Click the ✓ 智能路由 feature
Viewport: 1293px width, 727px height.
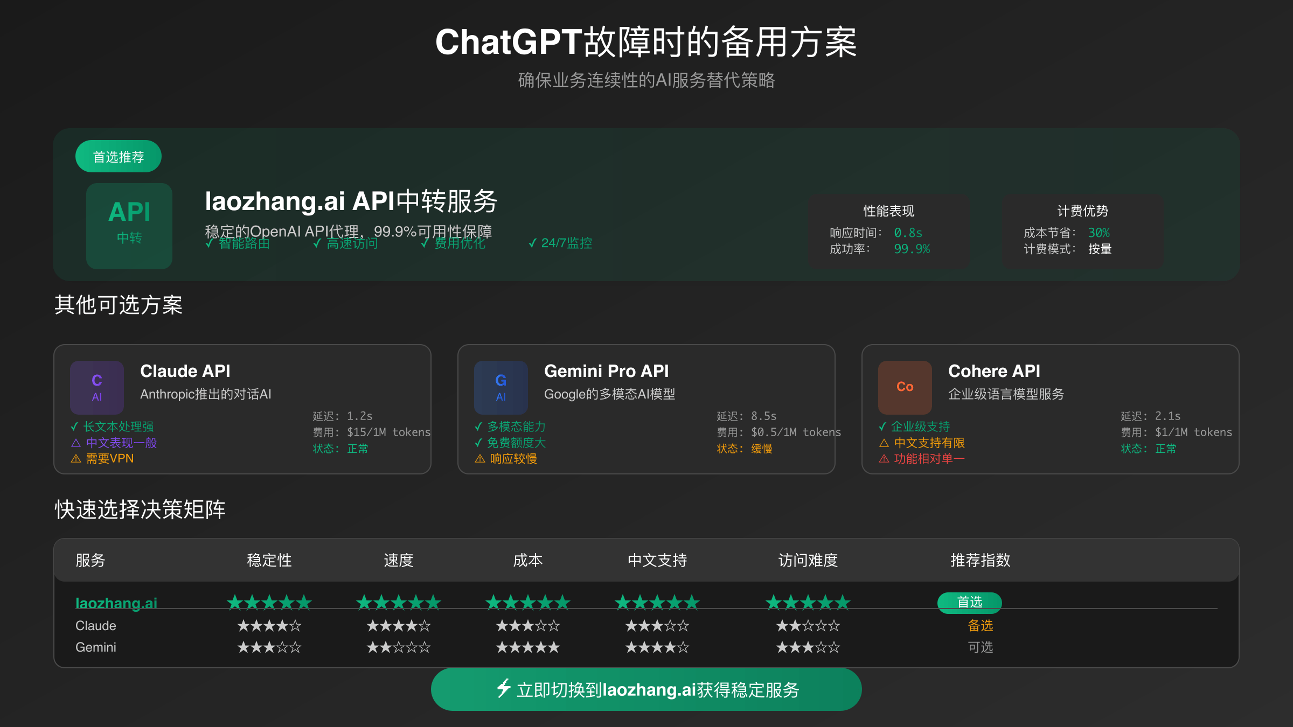coord(238,243)
